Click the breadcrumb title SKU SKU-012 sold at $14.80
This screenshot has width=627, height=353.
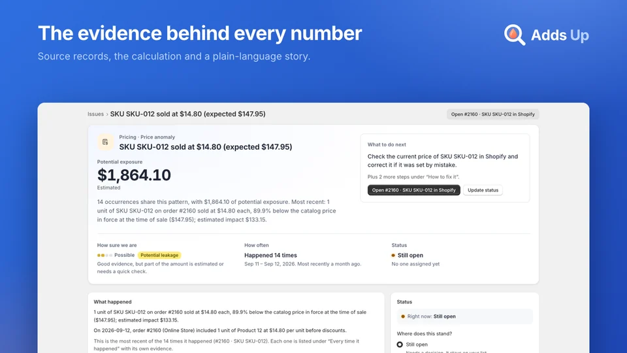coord(188,114)
